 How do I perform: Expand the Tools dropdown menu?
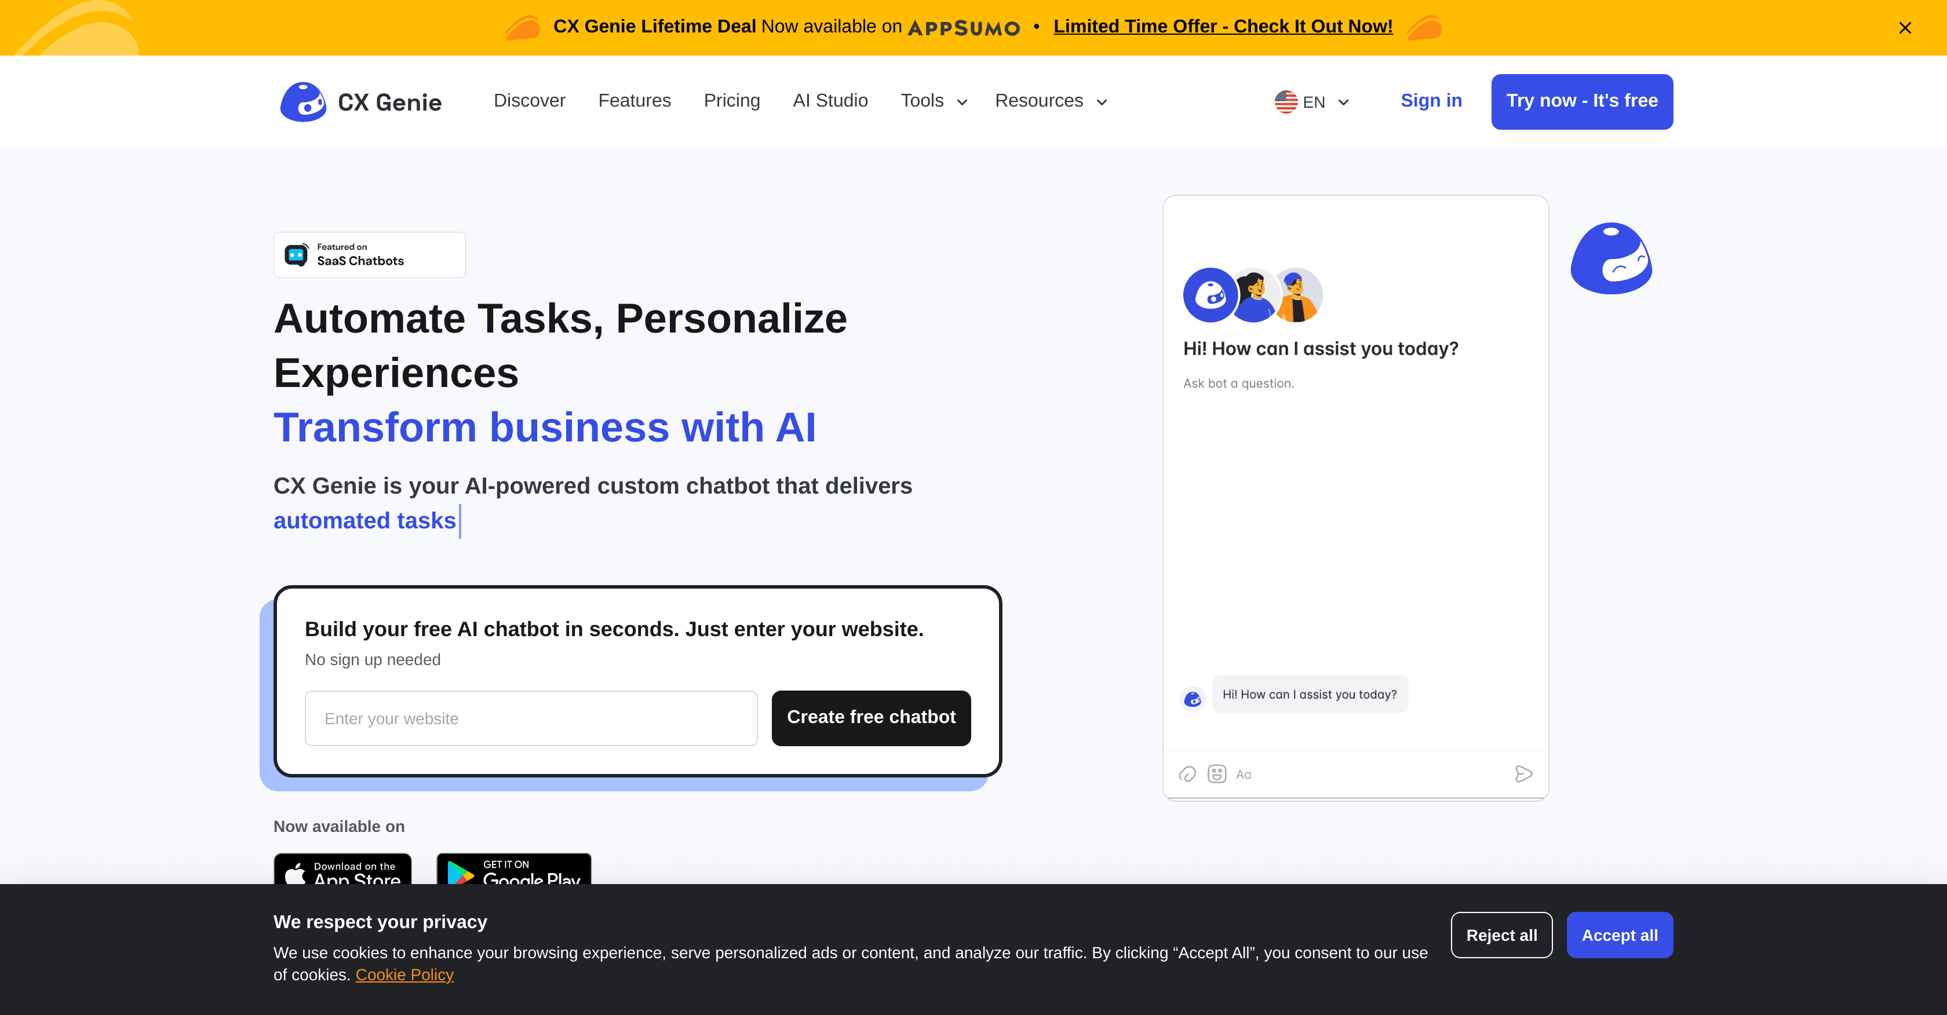click(x=934, y=101)
